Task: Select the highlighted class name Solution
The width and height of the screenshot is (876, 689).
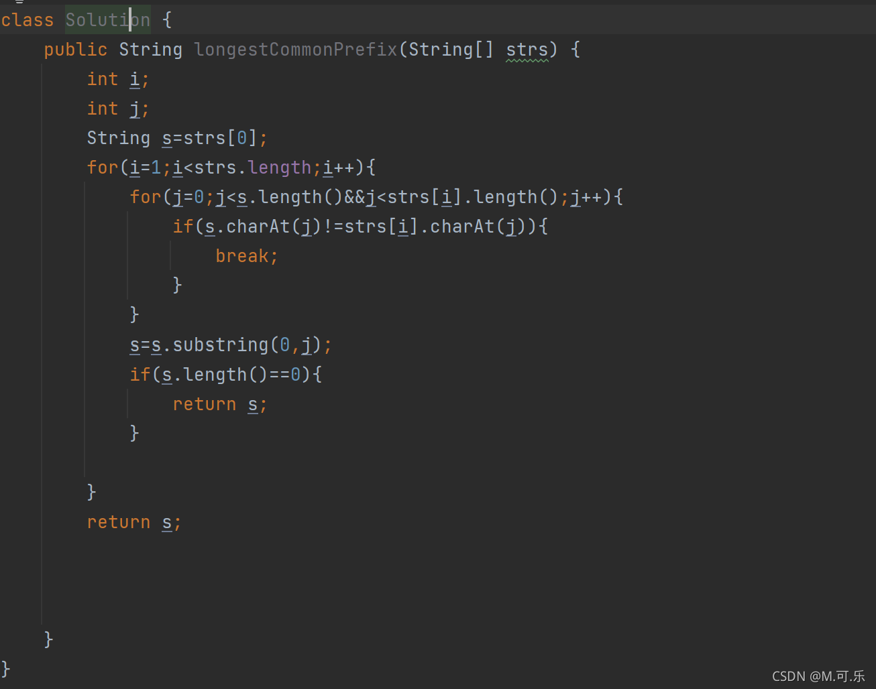Action: click(x=107, y=19)
